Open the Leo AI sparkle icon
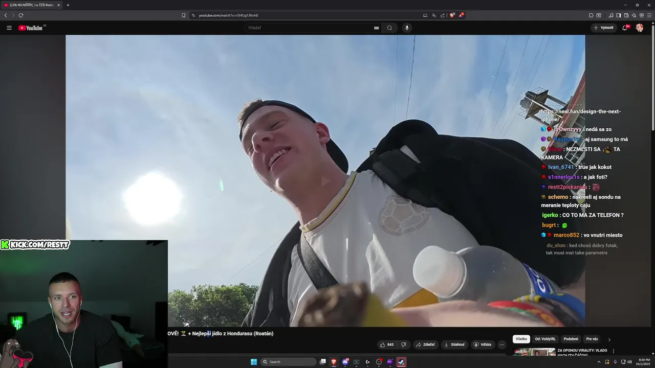Image resolution: width=655 pixels, height=368 pixels. (634, 15)
